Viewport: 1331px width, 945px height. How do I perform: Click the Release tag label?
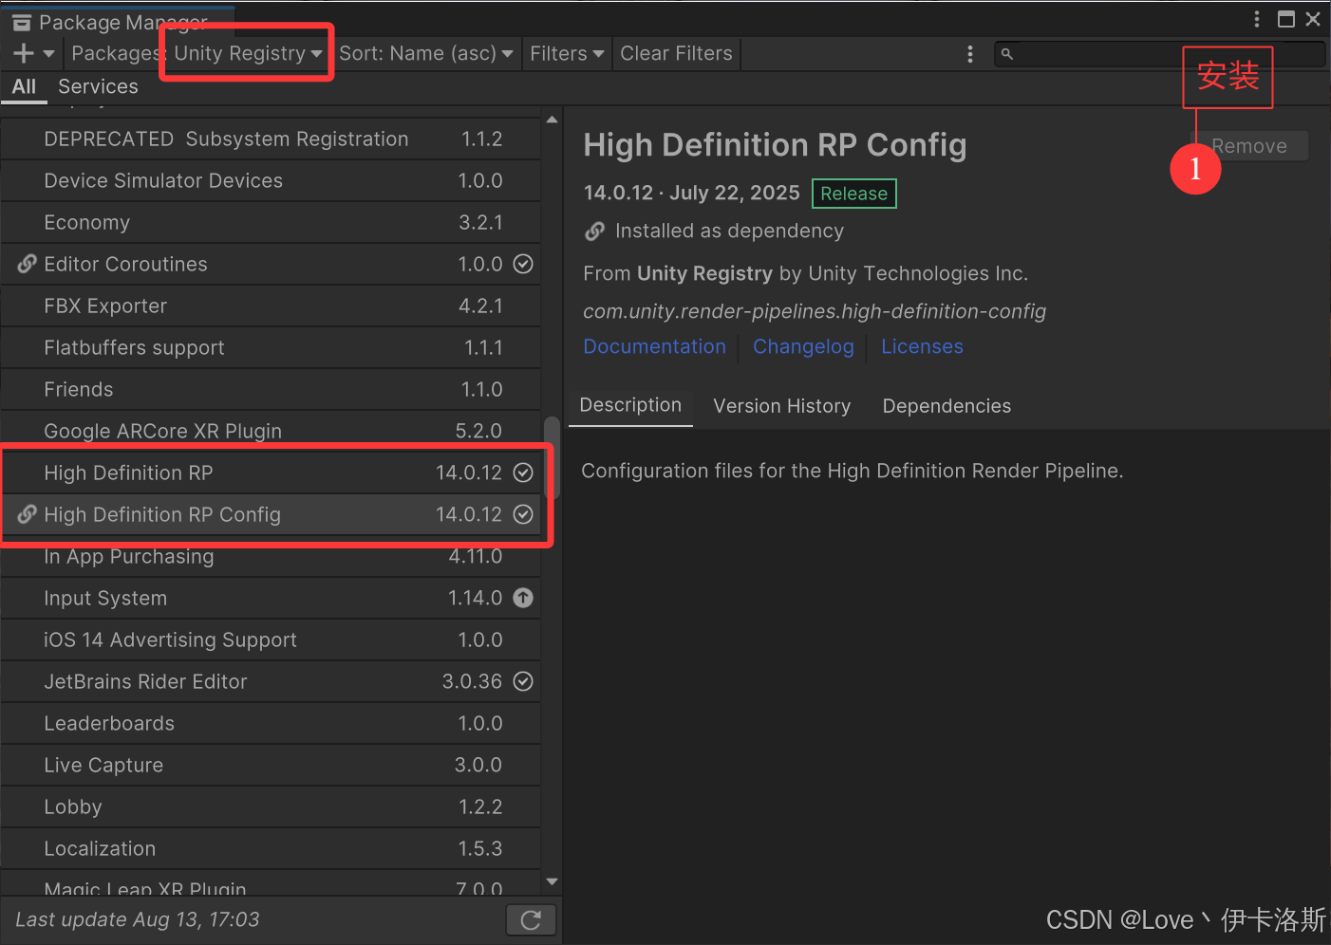pos(853,194)
